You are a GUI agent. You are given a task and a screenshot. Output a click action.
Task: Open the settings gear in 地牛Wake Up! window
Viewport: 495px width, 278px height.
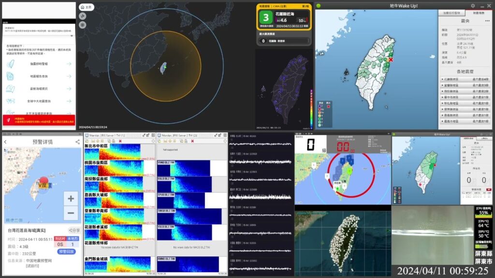473,6
